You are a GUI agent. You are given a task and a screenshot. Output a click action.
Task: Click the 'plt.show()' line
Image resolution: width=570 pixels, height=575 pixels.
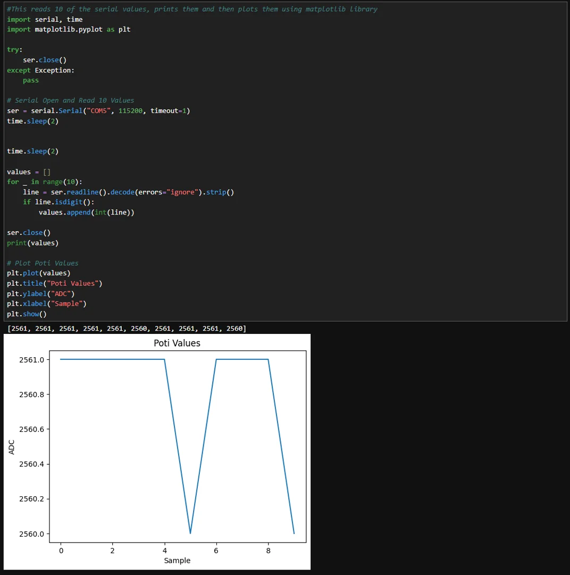coord(27,314)
